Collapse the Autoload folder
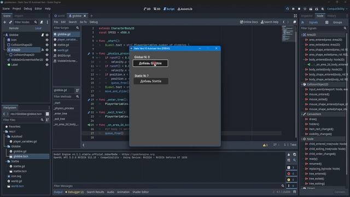Viewport: 350px width, 197px height. point(6,136)
